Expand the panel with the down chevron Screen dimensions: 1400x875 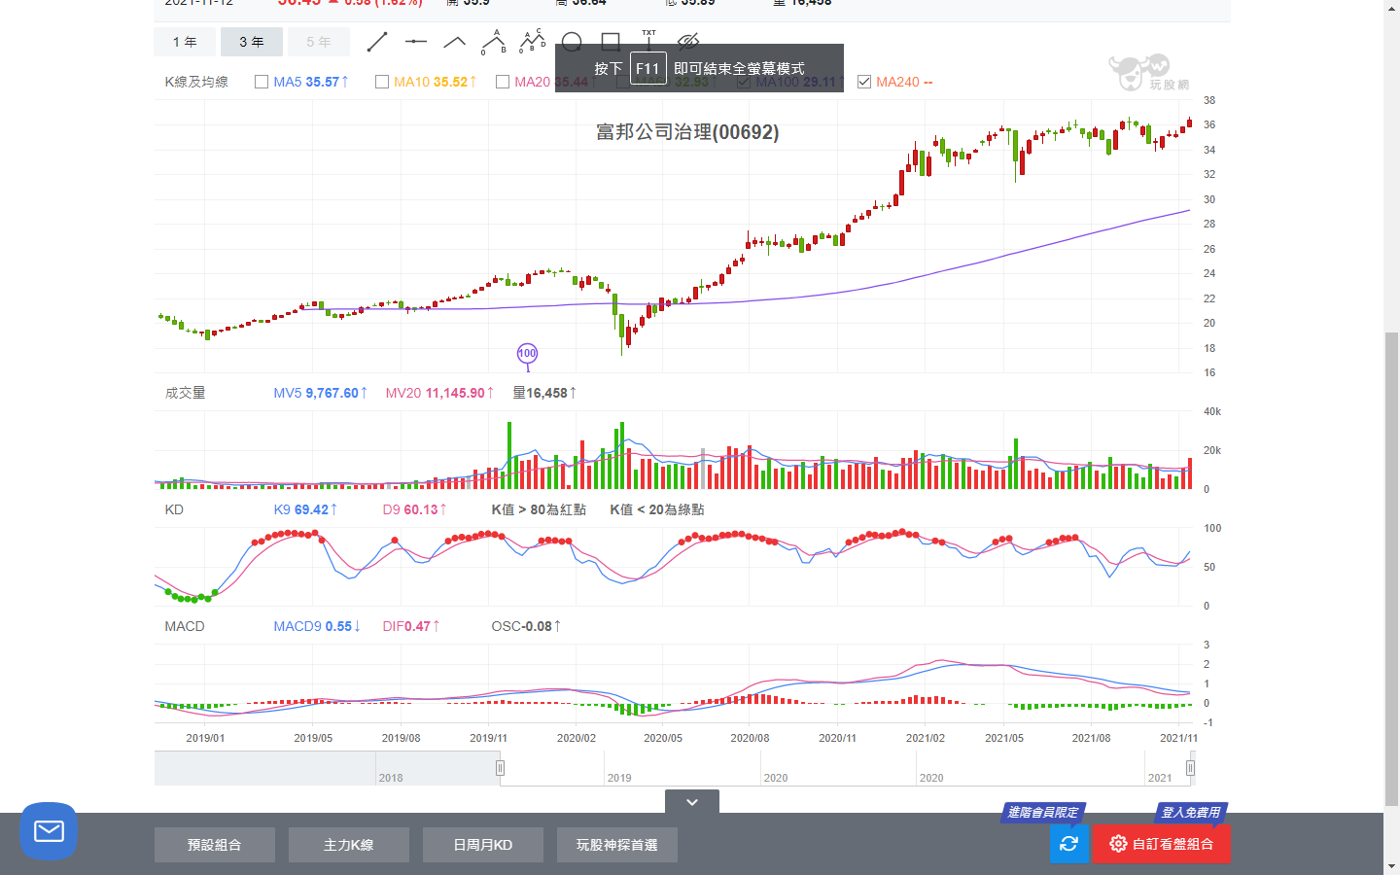[692, 802]
